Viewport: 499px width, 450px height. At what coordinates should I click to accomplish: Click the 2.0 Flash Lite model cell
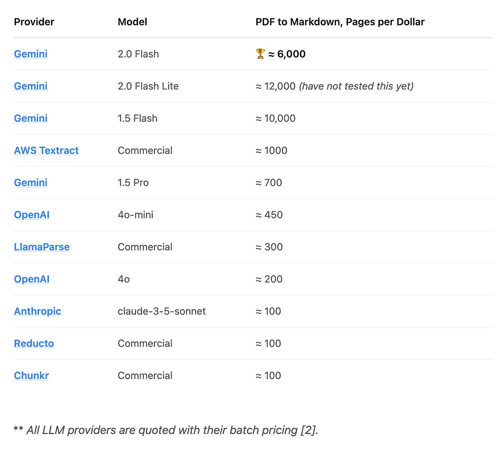[148, 86]
